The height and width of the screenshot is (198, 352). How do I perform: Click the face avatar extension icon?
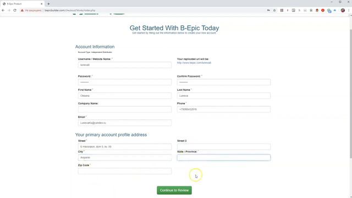point(317,10)
